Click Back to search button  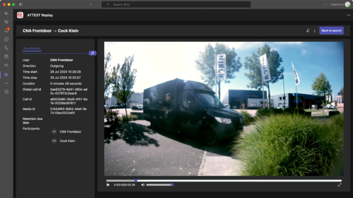click(331, 31)
